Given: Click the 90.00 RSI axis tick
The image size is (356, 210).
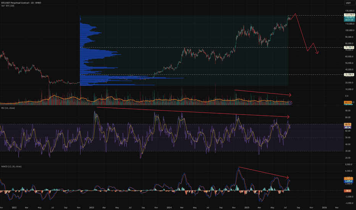Looking at the screenshot, I should pyautogui.click(x=348, y=111).
